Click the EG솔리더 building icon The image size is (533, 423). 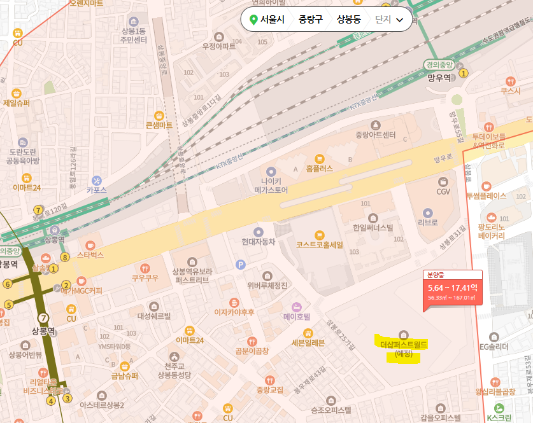pyautogui.click(x=494, y=337)
